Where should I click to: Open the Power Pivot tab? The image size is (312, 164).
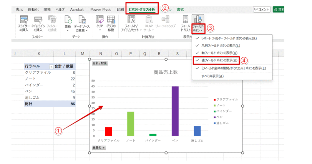point(101,10)
